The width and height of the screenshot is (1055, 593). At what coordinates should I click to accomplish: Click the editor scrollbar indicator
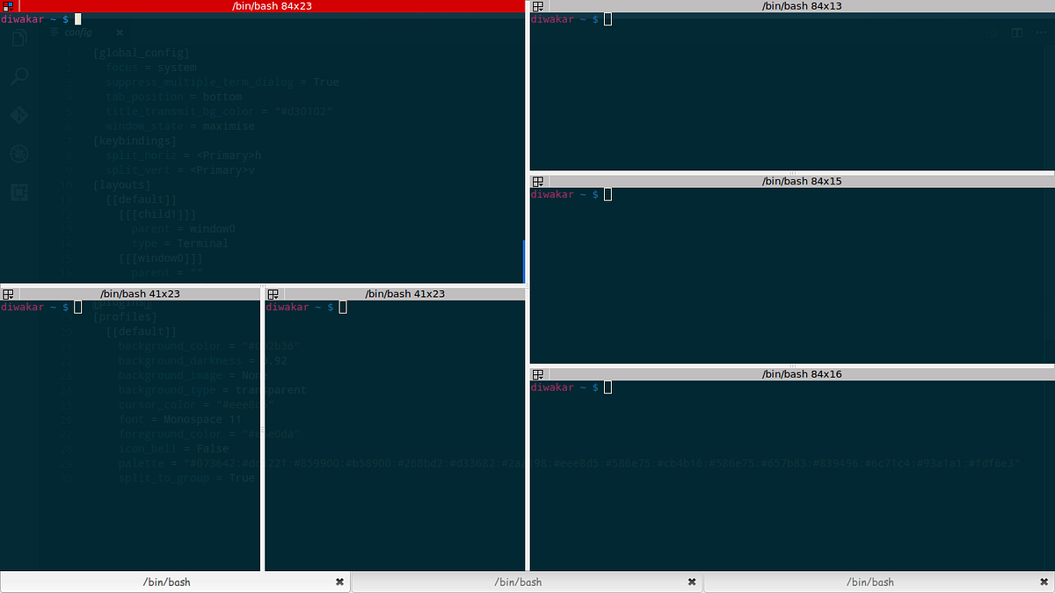point(525,261)
